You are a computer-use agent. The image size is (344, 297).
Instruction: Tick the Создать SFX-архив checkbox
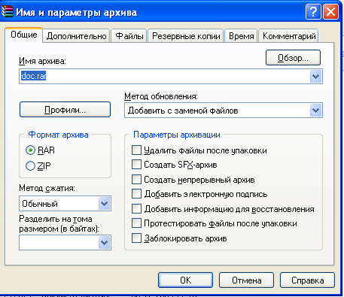coord(136,165)
